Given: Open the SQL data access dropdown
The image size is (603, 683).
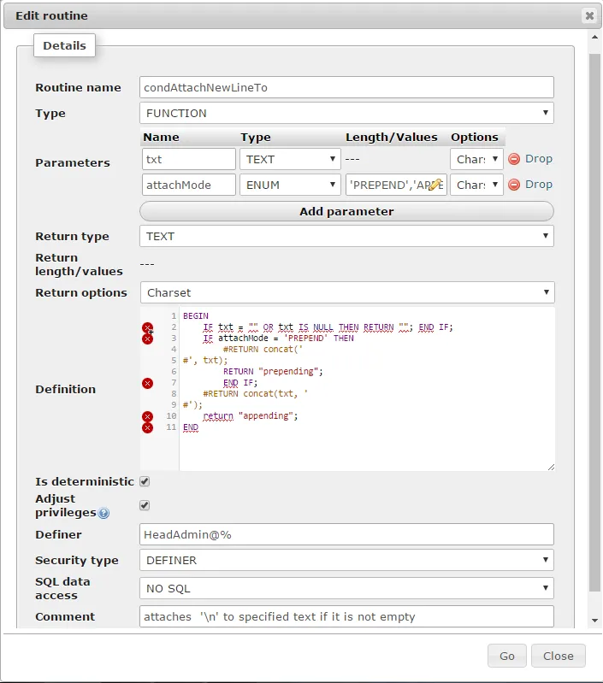Looking at the screenshot, I should click(346, 588).
